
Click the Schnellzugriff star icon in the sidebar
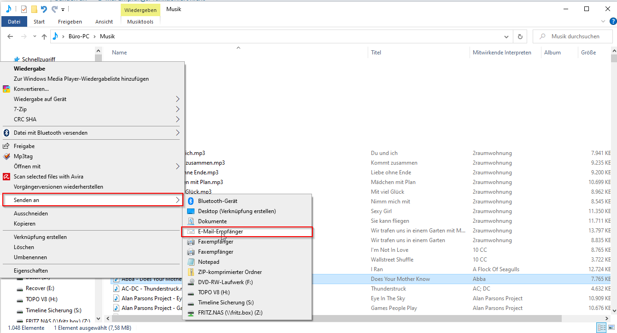click(17, 59)
